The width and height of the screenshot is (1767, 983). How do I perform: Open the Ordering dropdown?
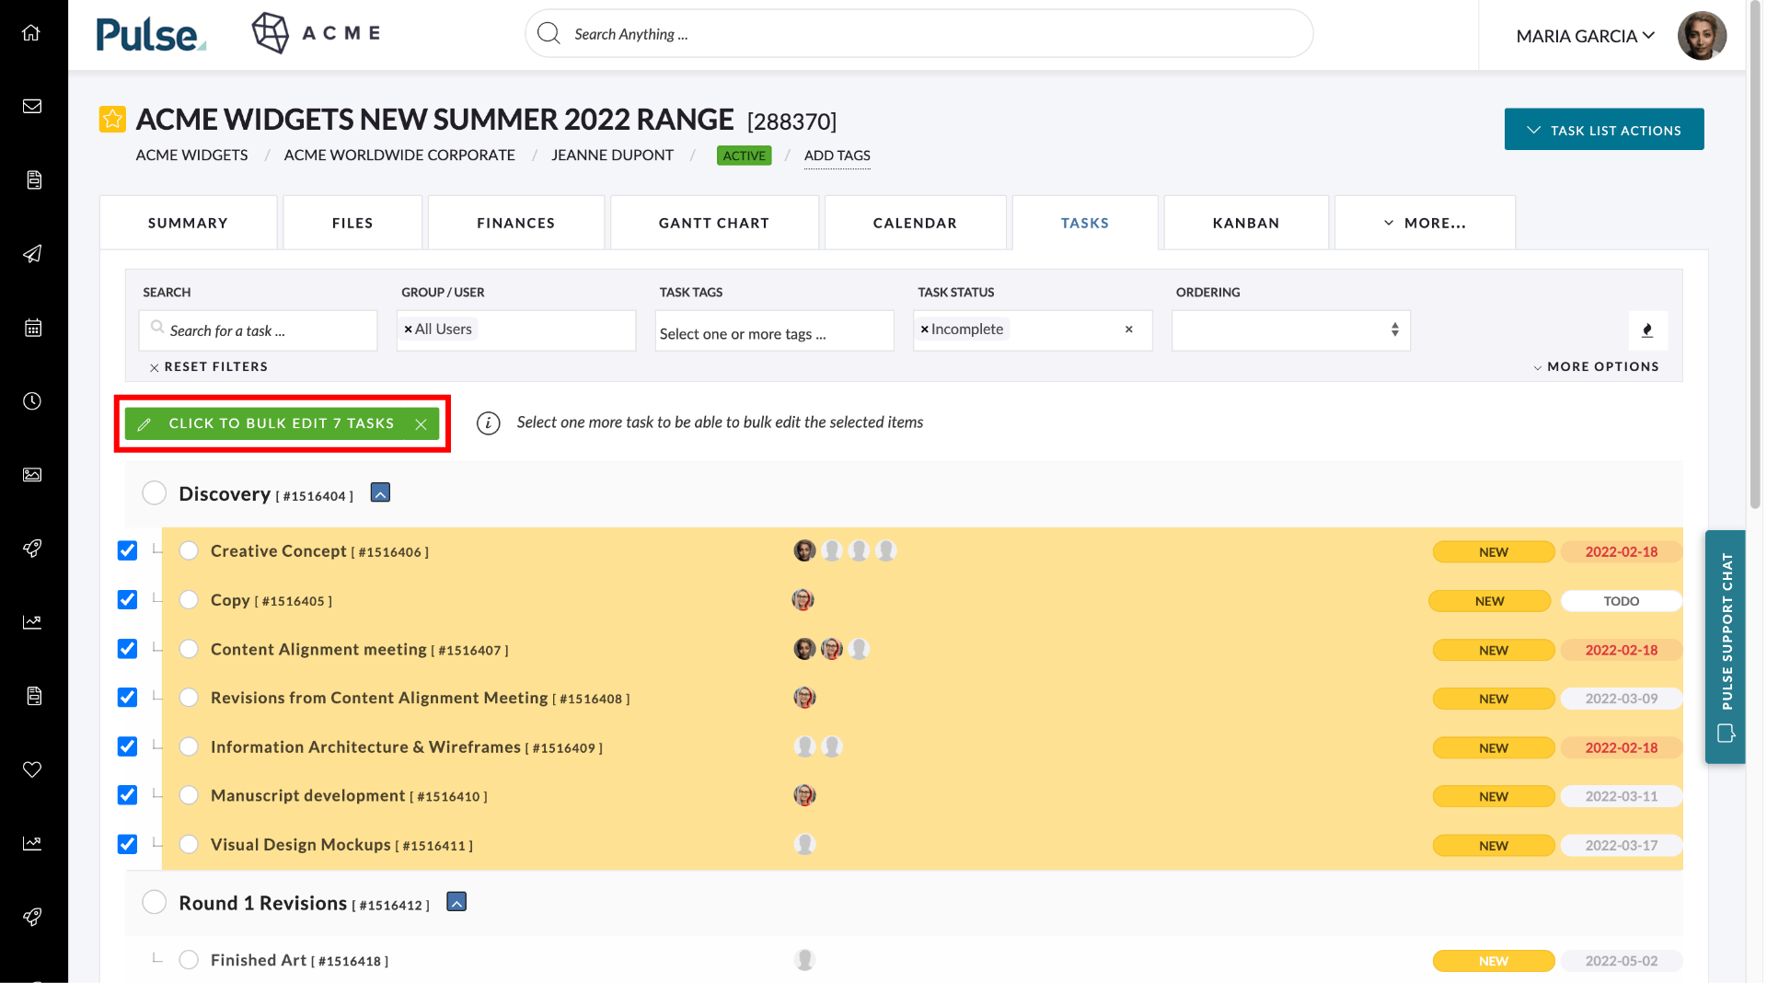click(1290, 330)
